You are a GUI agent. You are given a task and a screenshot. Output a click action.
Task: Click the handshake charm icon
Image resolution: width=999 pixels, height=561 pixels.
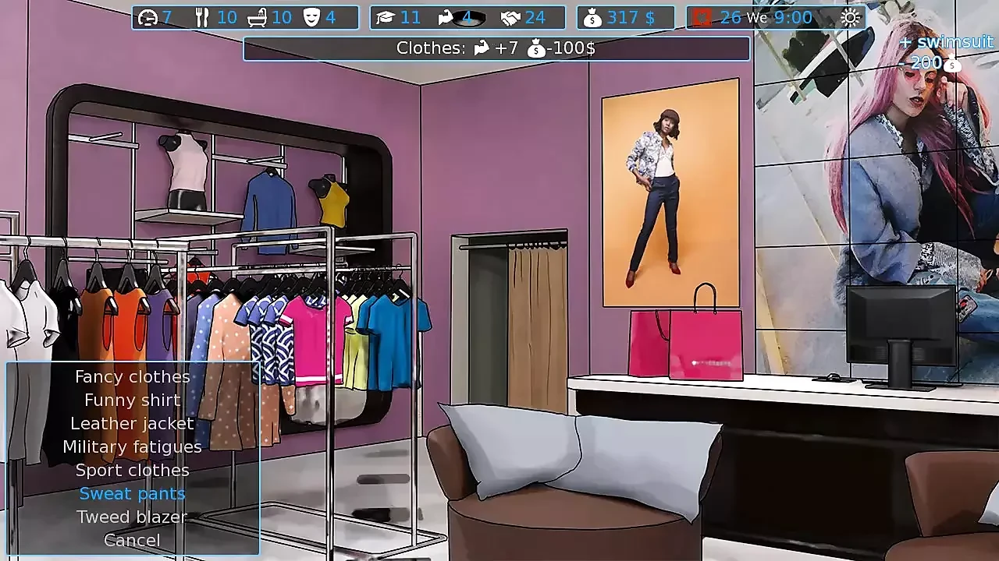tap(510, 17)
